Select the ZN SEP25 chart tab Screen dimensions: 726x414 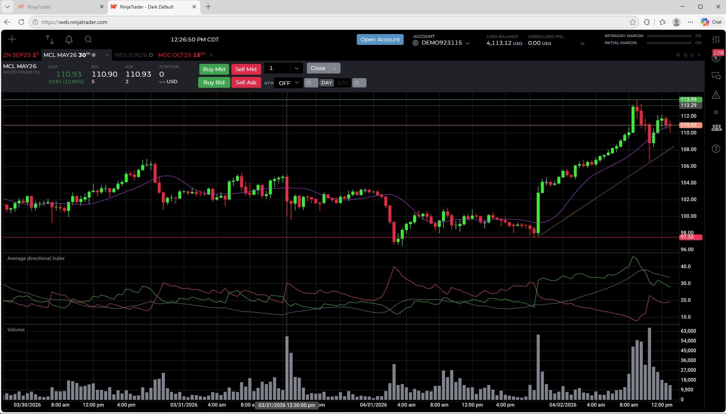pyautogui.click(x=20, y=55)
